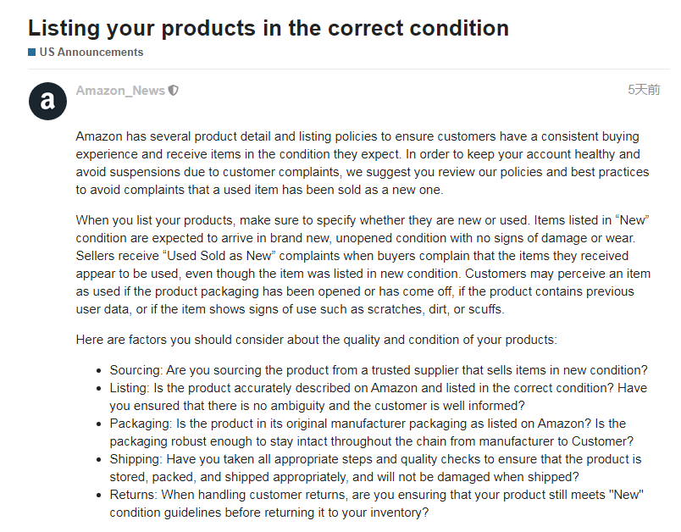The width and height of the screenshot is (681, 532).
Task: Click the blue category square icon
Action: click(31, 53)
